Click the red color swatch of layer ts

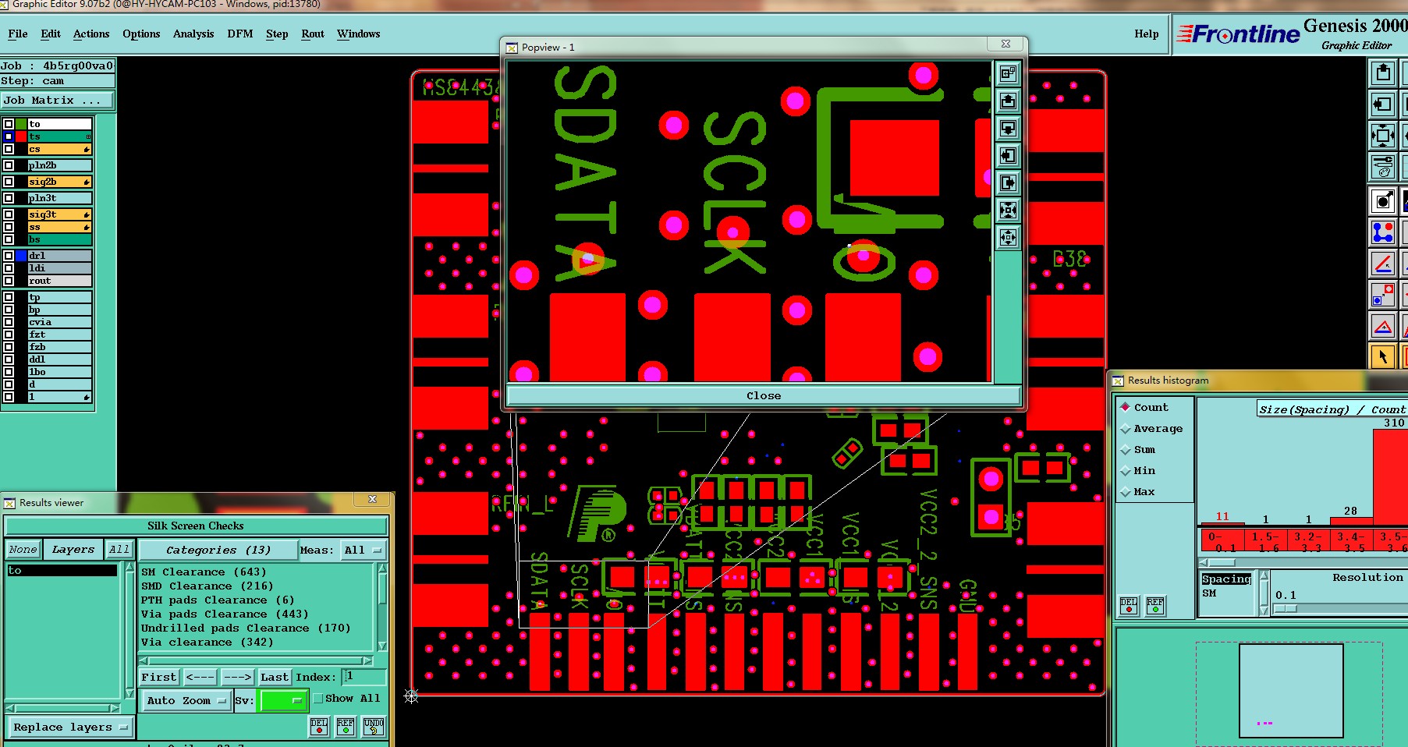21,136
